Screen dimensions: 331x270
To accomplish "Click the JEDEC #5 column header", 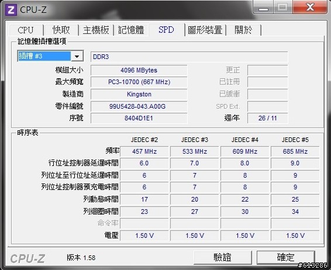I will [295, 140].
